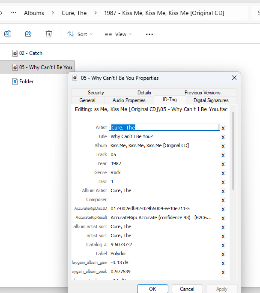Click the Share icon in the toolbar
Screen dimensions: 260x293
28,34
